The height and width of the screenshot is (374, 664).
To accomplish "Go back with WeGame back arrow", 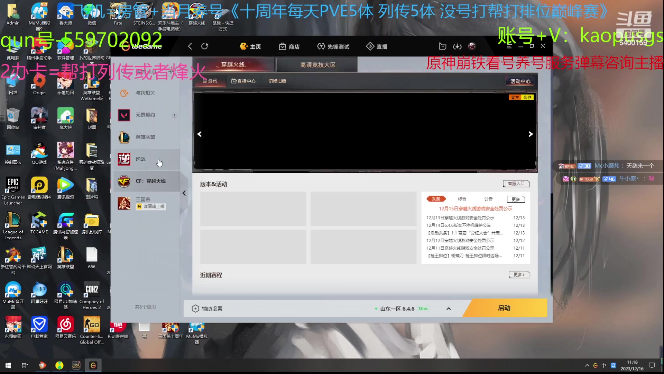I will click(190, 46).
